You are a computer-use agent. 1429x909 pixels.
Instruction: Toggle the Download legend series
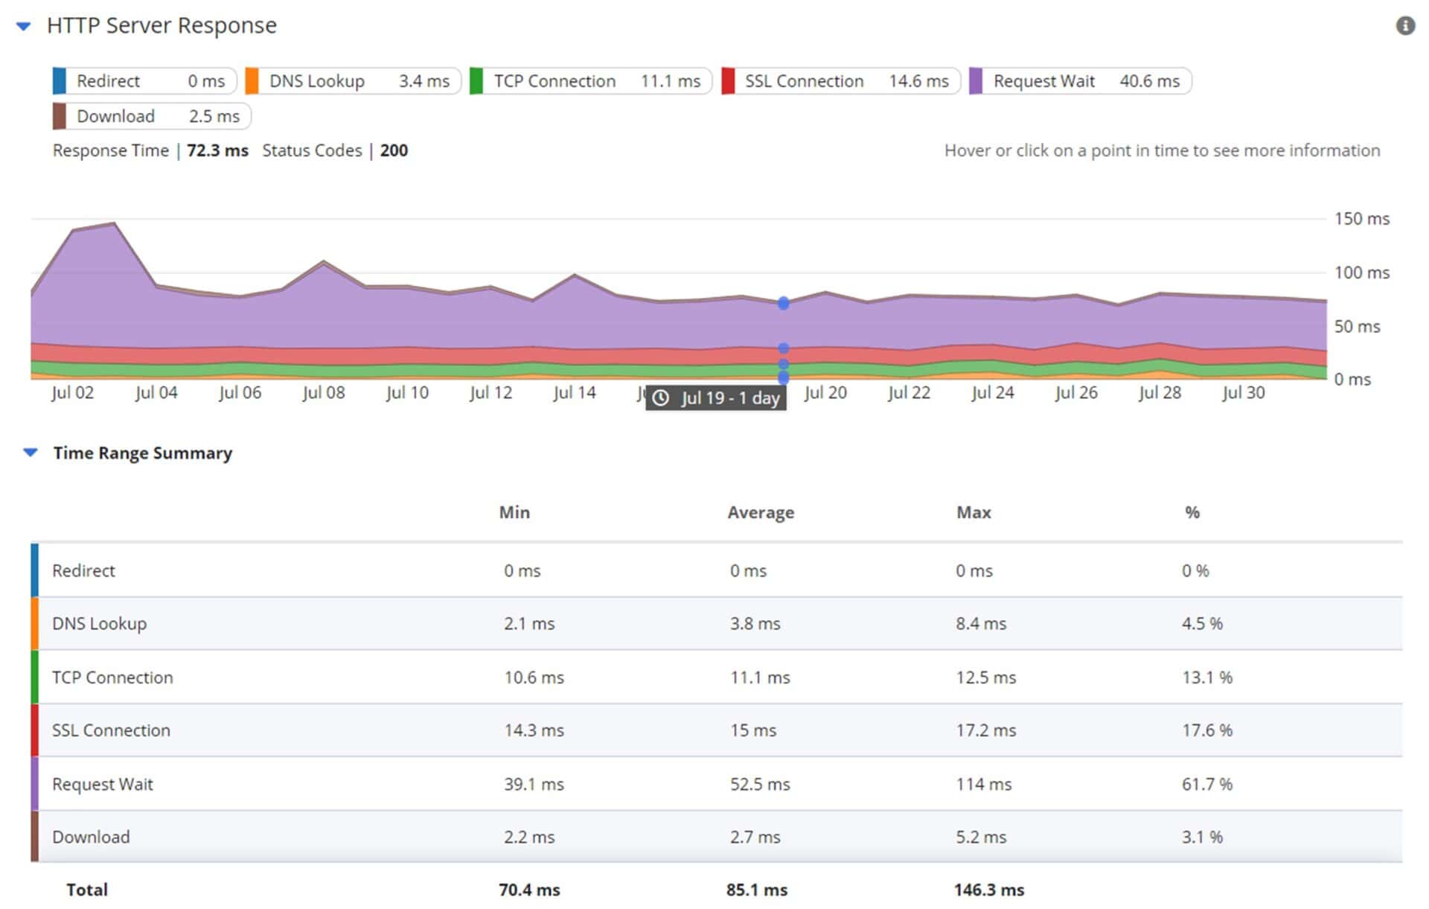point(152,116)
